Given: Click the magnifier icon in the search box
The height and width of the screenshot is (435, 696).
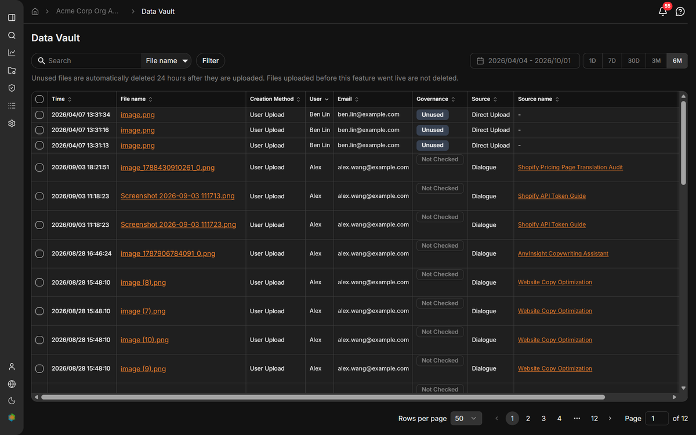Looking at the screenshot, I should (x=41, y=60).
